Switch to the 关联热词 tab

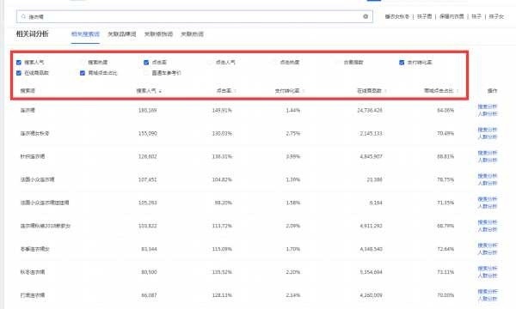click(192, 34)
